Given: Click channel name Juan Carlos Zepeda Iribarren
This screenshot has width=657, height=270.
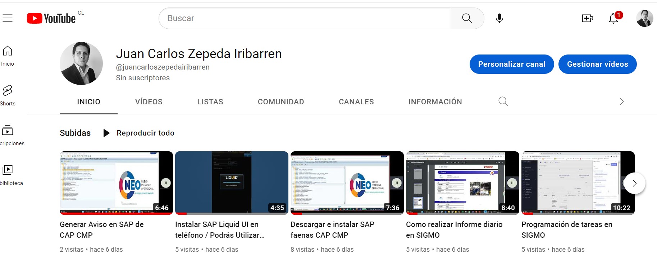Looking at the screenshot, I should coord(199,54).
